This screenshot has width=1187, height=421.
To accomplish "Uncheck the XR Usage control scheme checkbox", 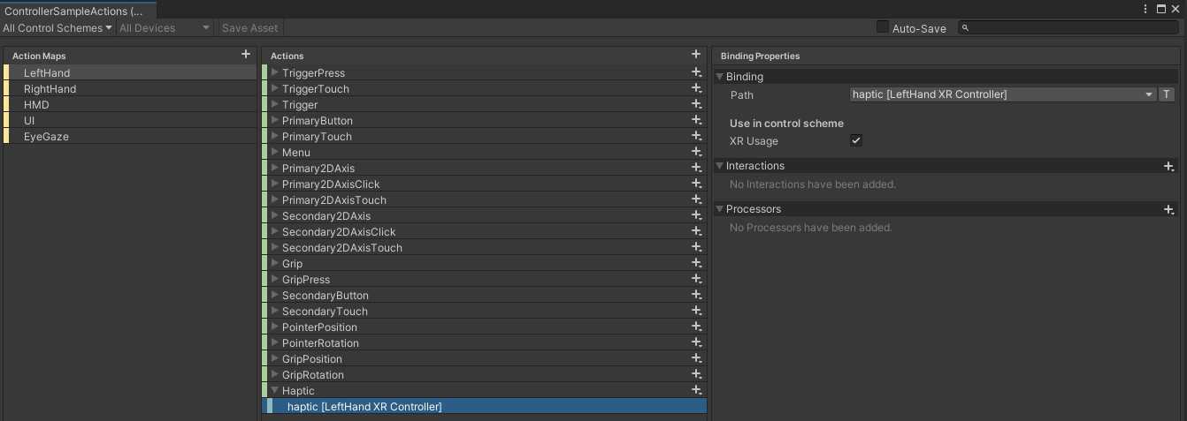I will coord(856,140).
